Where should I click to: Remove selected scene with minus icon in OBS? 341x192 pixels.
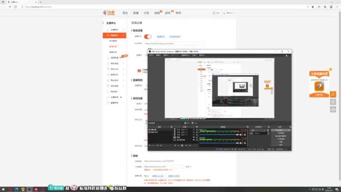click(153, 145)
